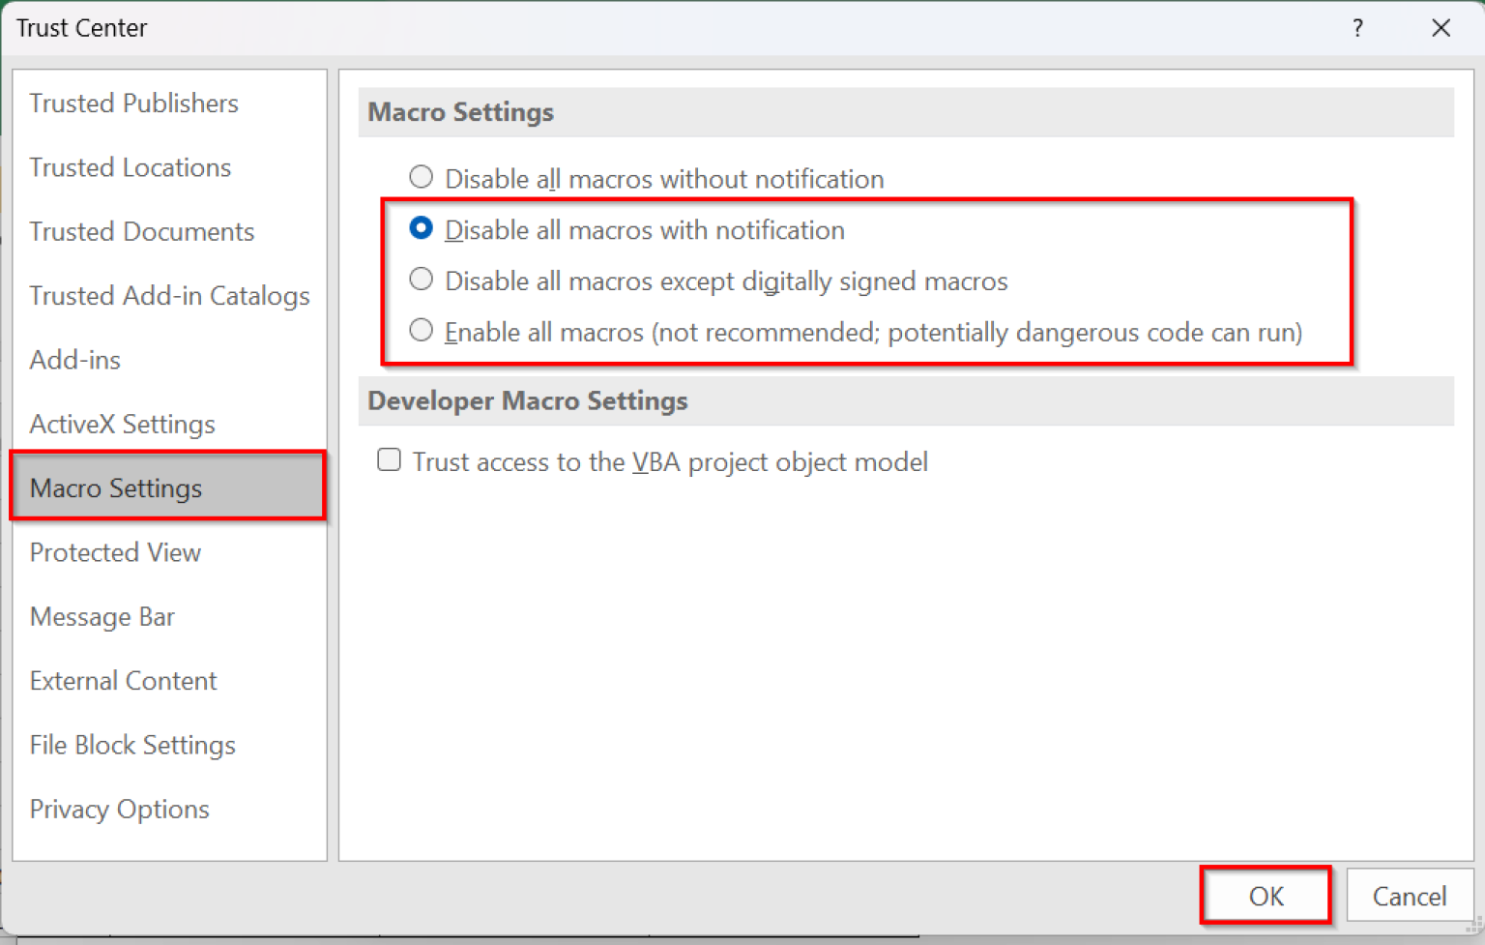Open the help question mark icon
Image resolution: width=1485 pixels, height=945 pixels.
[1358, 29]
